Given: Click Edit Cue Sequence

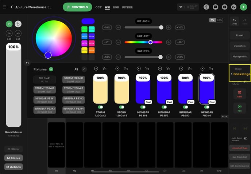Looking at the screenshot, I should coord(240,166).
